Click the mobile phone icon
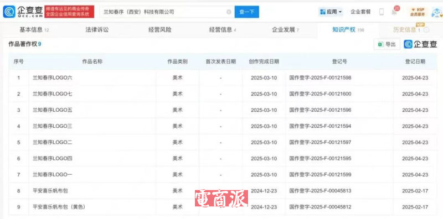The width and height of the screenshot is (443, 219). 382,12
